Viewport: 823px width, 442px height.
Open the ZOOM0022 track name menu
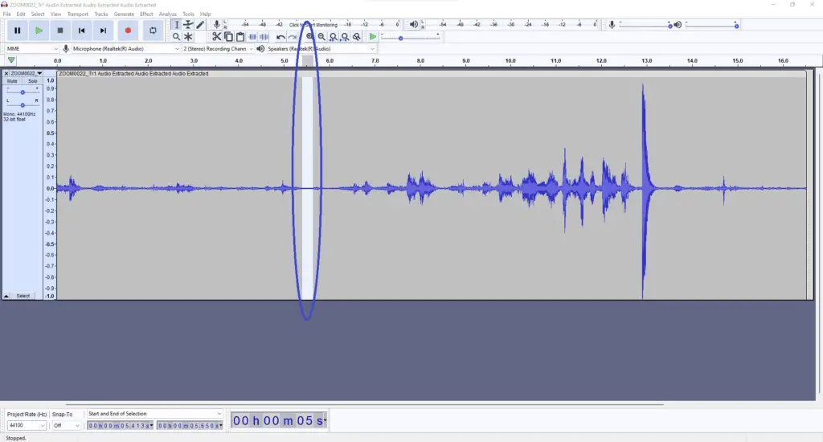click(27, 73)
